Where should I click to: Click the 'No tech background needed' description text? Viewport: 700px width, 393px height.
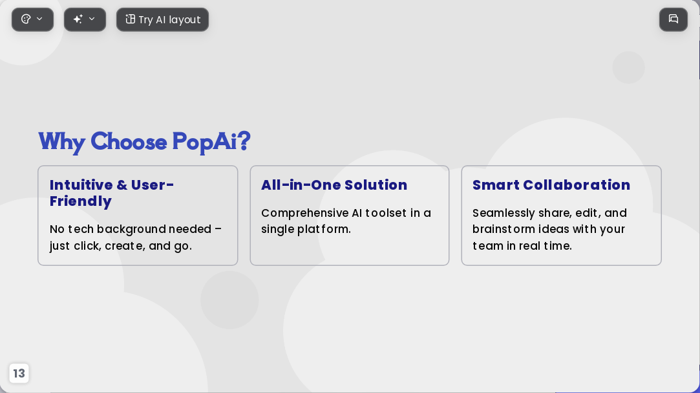click(x=136, y=237)
